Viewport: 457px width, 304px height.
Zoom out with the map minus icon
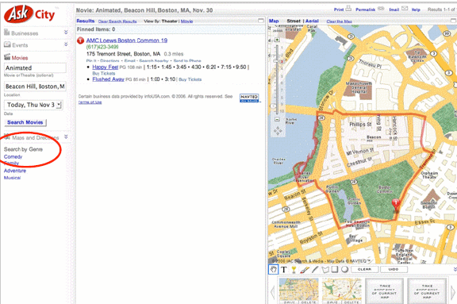click(277, 119)
